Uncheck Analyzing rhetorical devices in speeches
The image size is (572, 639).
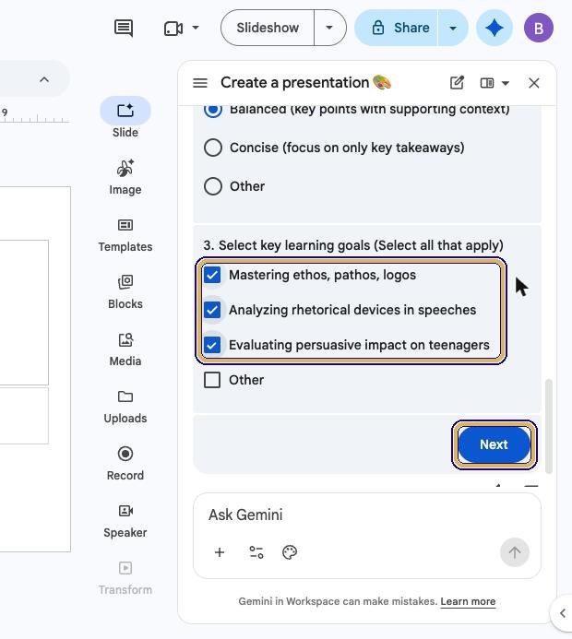(x=212, y=310)
